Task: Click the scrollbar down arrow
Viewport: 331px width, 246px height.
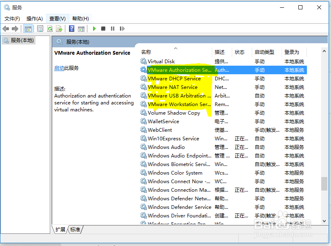Action: point(324,221)
